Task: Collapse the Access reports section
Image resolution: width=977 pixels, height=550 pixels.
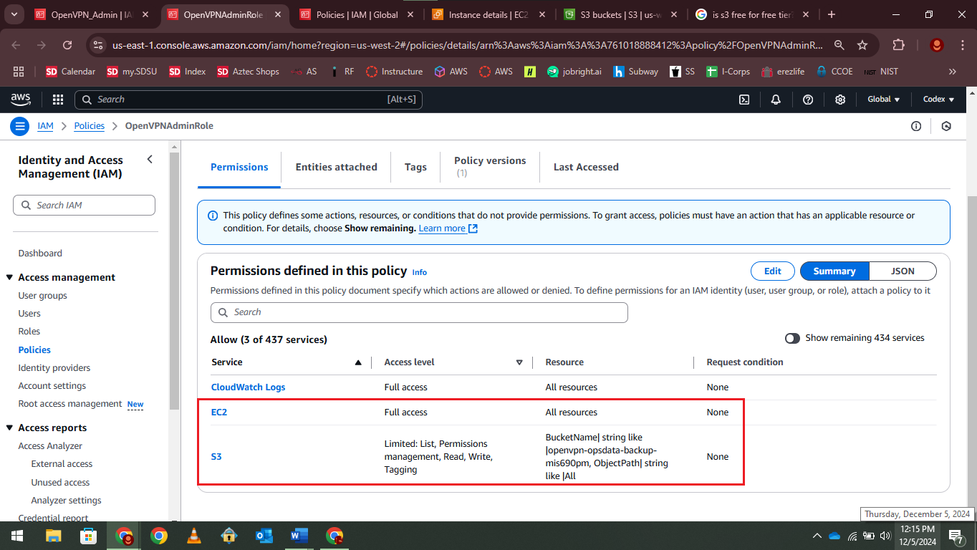Action: coord(10,428)
